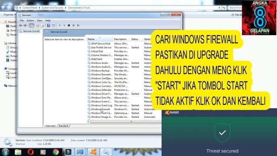277x156 pixels.
Task: Open File Explorer from the taskbar
Action: click(x=18, y=152)
